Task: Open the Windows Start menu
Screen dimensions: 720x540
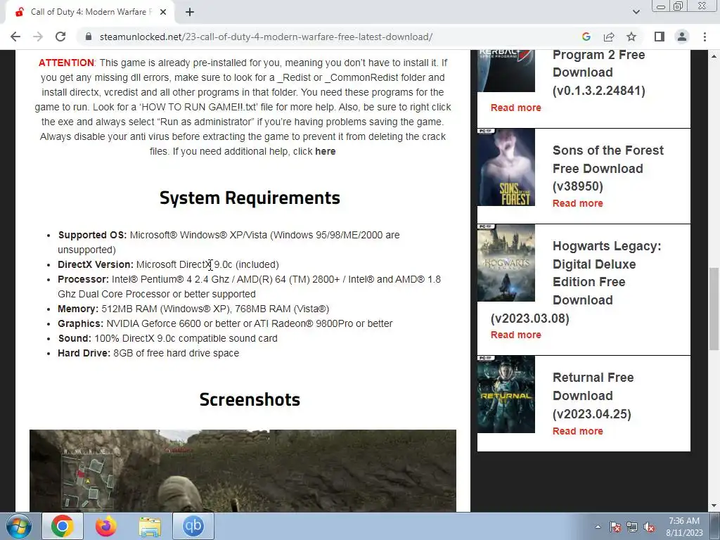Action: tap(18, 526)
